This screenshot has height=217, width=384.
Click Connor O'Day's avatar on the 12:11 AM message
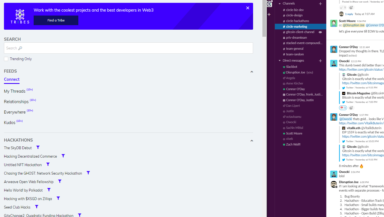334,49
